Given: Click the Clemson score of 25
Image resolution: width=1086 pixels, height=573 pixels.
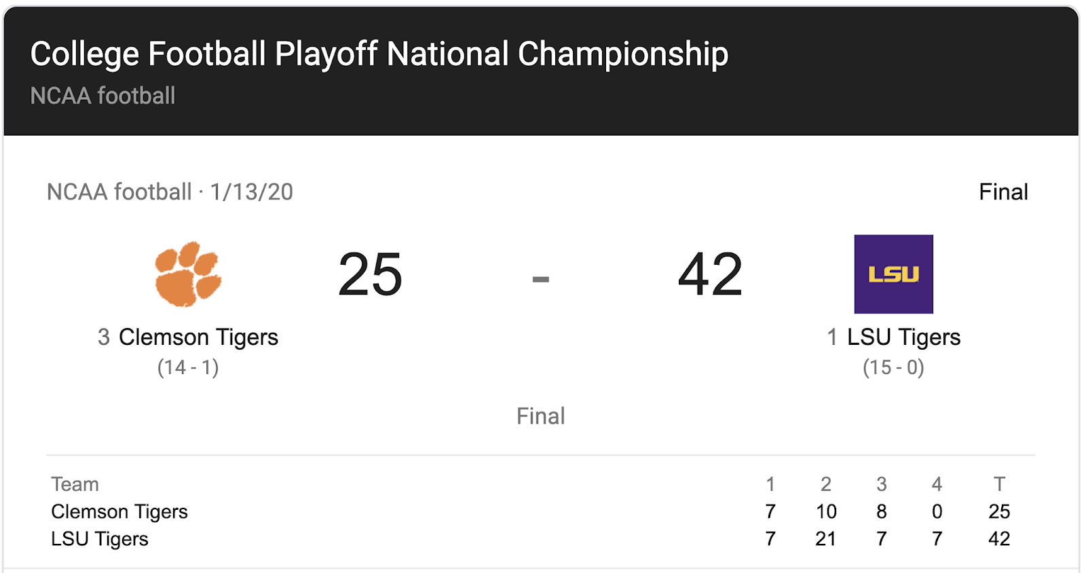Looking at the screenshot, I should pyautogui.click(x=371, y=274).
